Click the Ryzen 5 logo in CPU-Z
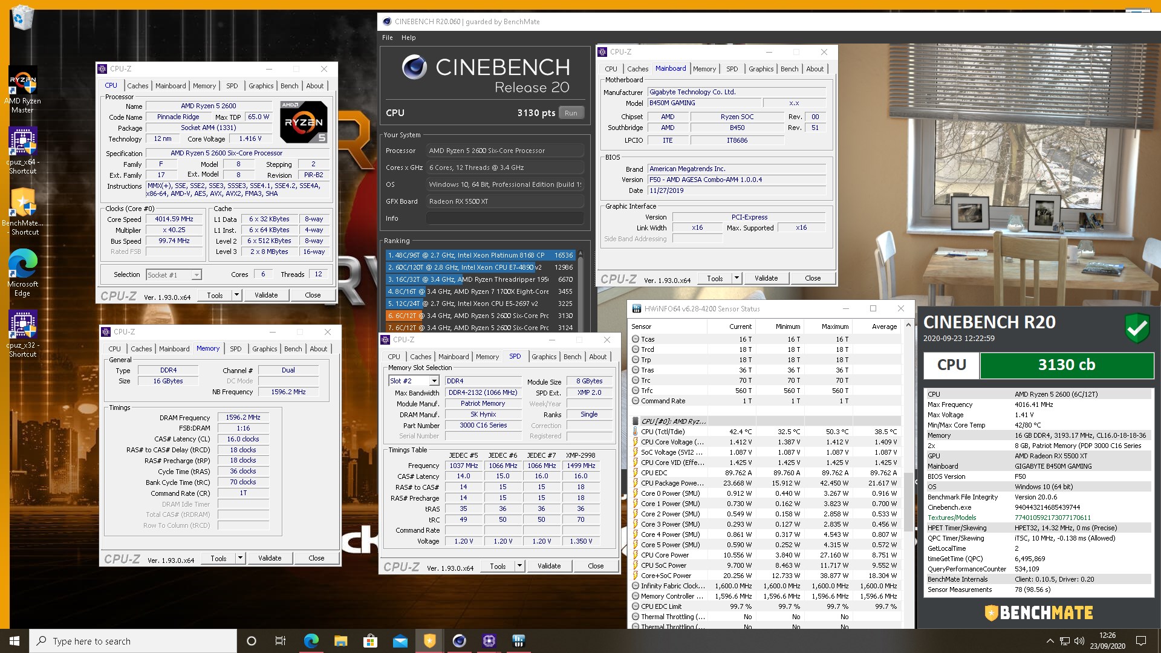This screenshot has height=653, width=1161. coord(304,122)
